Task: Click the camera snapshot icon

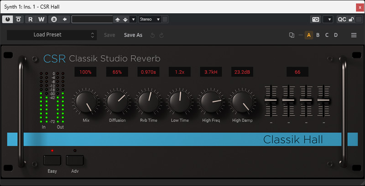Action: (x=315, y=19)
